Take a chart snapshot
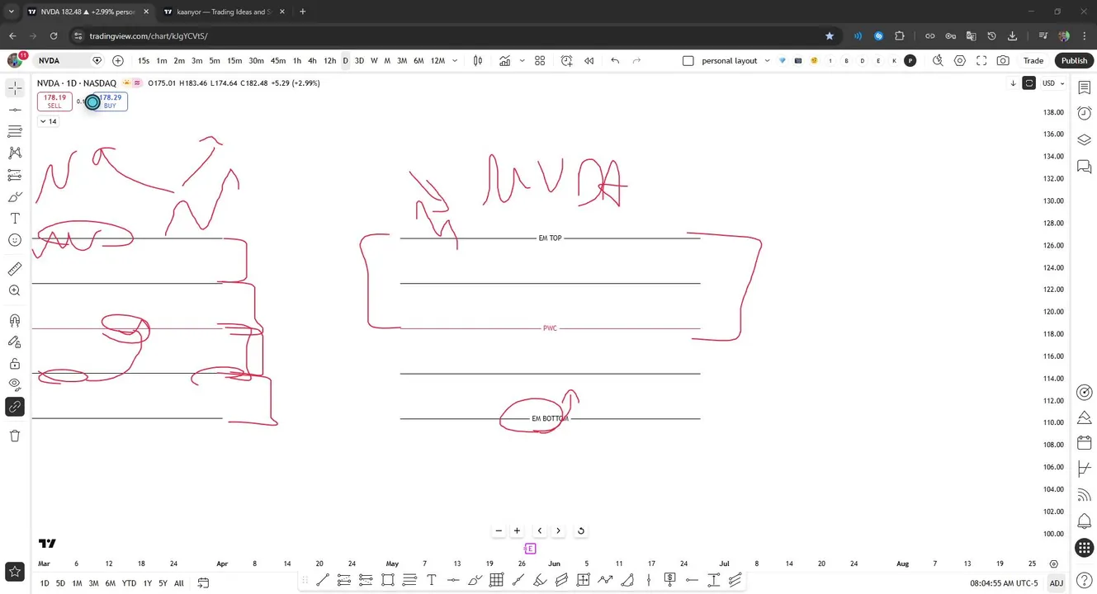Image resolution: width=1097 pixels, height=594 pixels. [x=1003, y=60]
